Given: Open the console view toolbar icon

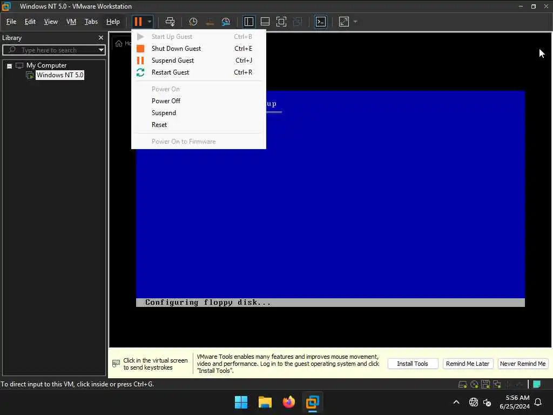Looking at the screenshot, I should pos(321,22).
